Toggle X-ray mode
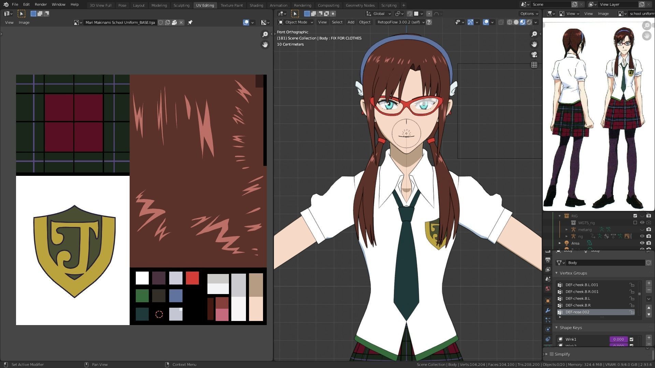Viewport: 655px width, 368px height. [501, 22]
